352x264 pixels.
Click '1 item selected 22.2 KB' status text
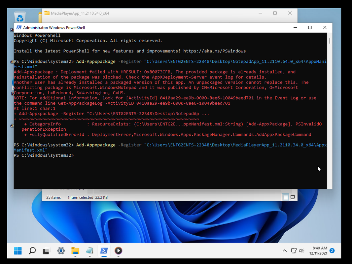88,197
